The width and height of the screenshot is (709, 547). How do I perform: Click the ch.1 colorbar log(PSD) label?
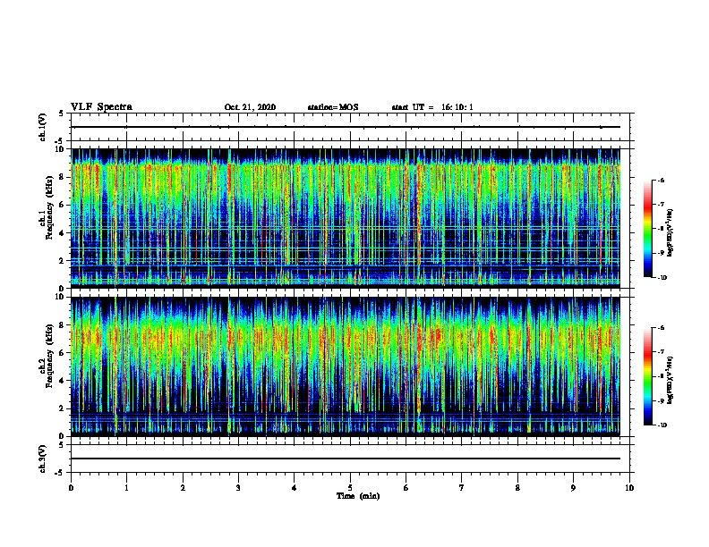pyautogui.click(x=671, y=232)
